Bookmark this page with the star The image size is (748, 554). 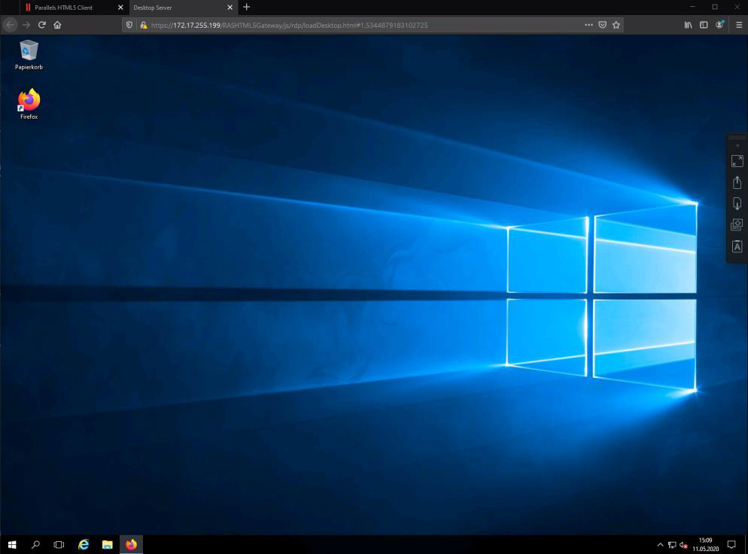(x=616, y=25)
